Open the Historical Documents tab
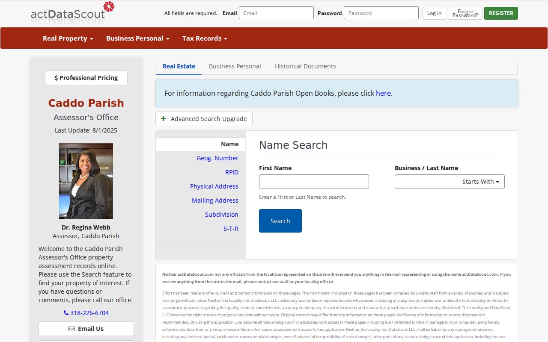 coord(305,66)
